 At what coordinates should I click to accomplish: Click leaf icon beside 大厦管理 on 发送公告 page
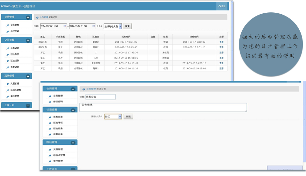click(50, 149)
